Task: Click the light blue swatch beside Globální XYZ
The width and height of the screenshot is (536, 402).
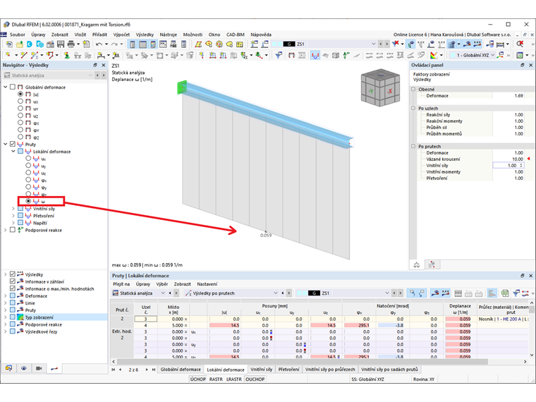Action: tap(452, 55)
